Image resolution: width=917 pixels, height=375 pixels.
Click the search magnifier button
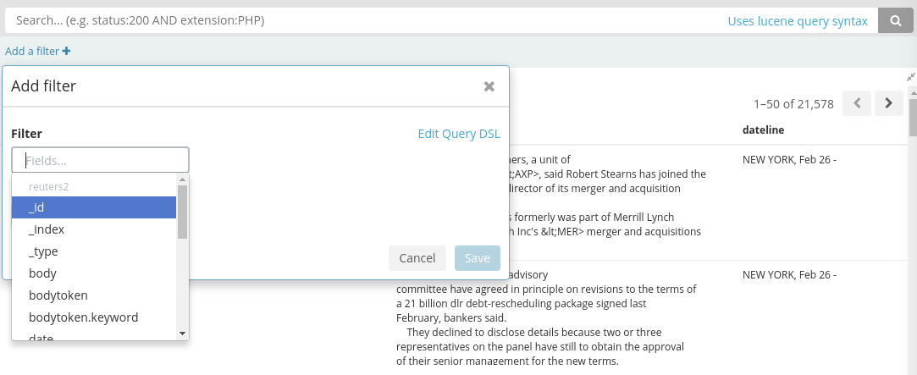pos(895,21)
